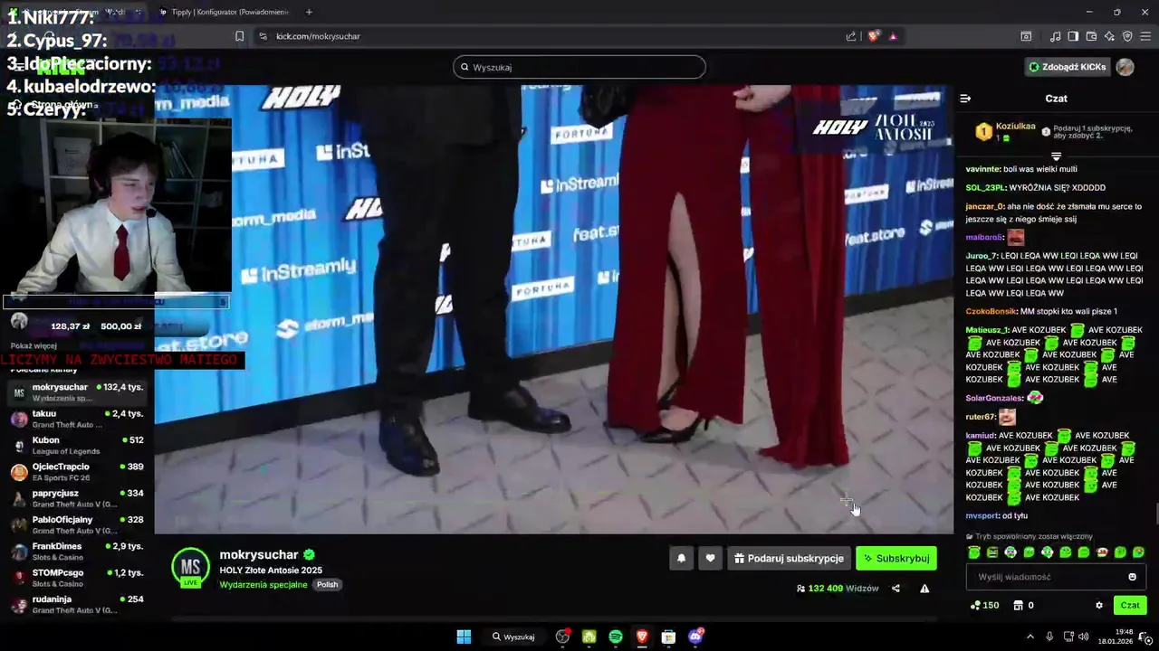The image size is (1159, 651).
Task: Click username SOL_23PL in chat
Action: (986, 187)
